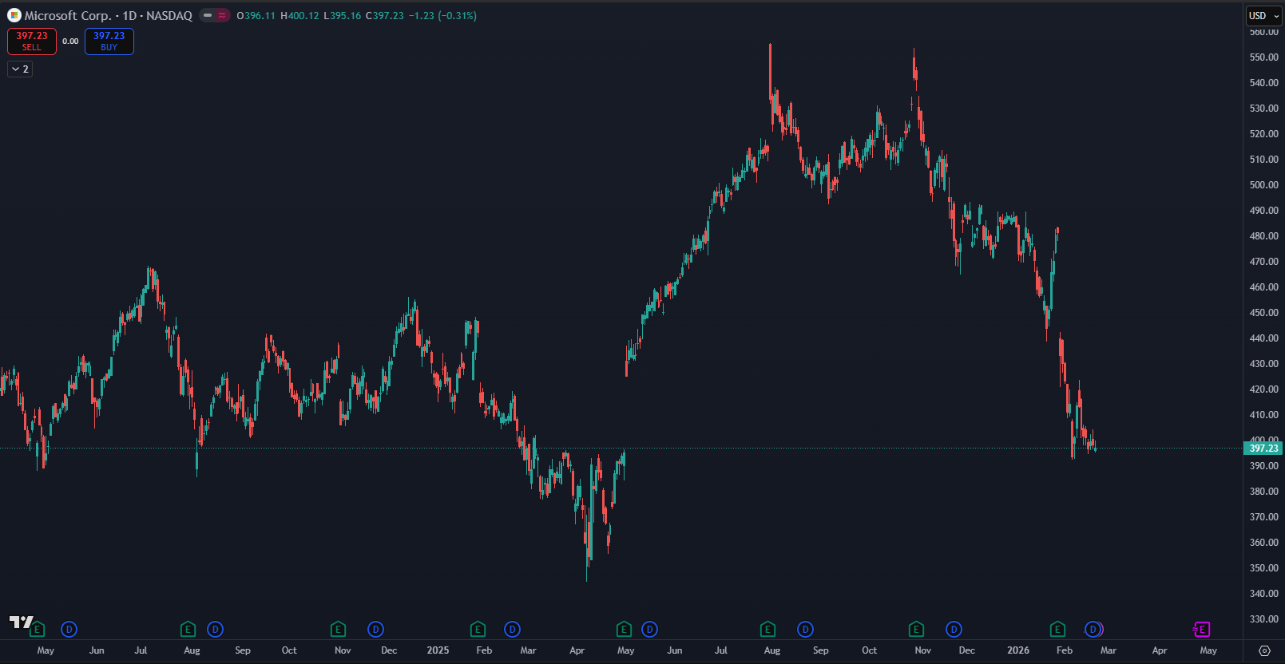Click the grey dash market status indicator
Screen dimensions: 1285x664
[x=208, y=15]
